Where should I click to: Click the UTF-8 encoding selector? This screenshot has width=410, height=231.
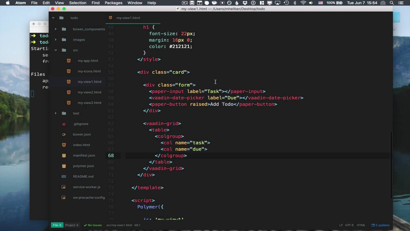tap(349, 225)
